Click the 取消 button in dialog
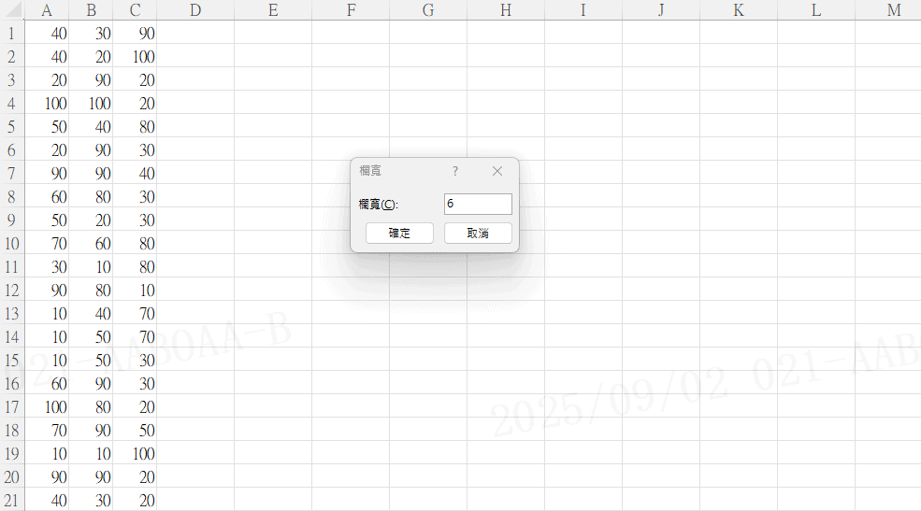921x511 pixels. click(478, 233)
